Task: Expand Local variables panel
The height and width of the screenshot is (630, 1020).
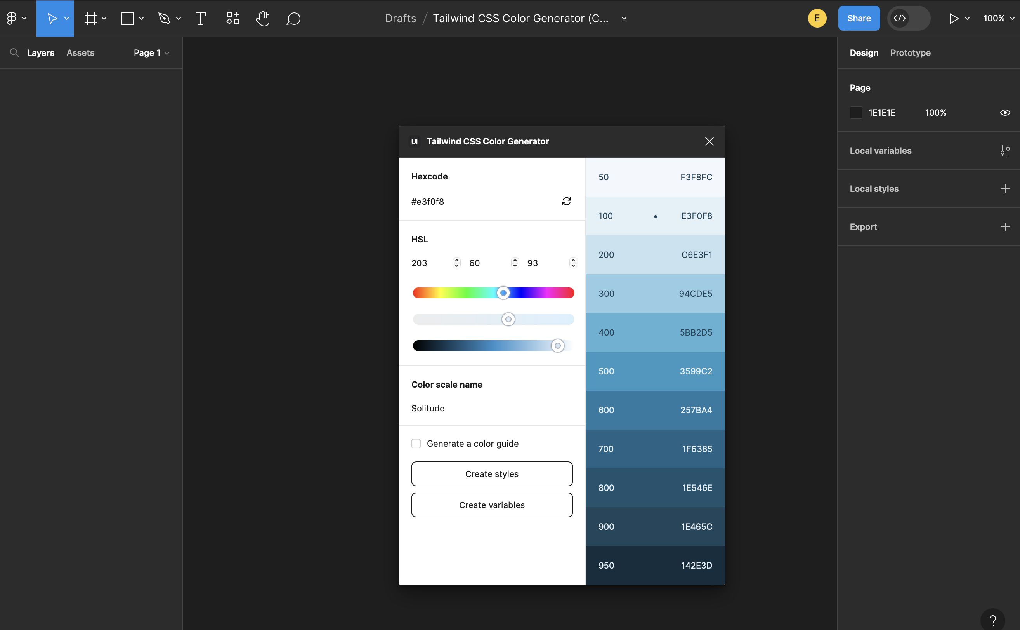Action: coord(1005,150)
